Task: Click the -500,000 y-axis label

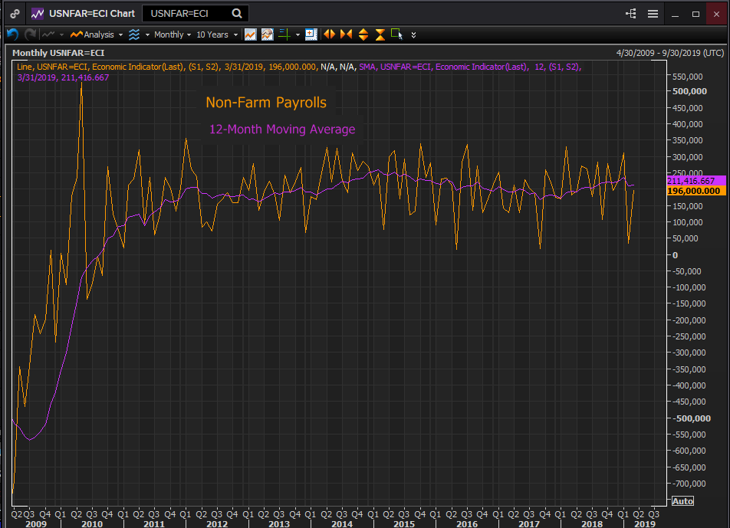Action: 692,418
